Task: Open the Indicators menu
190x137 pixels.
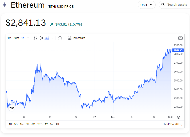Action: pyautogui.click(x=76, y=38)
